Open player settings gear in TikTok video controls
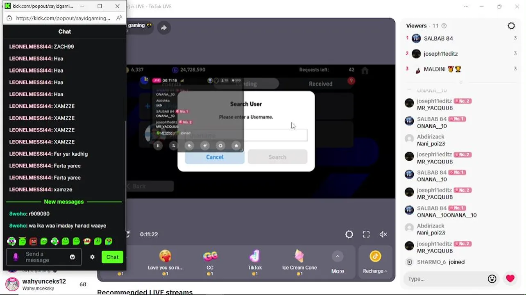526x295 pixels. click(x=349, y=234)
